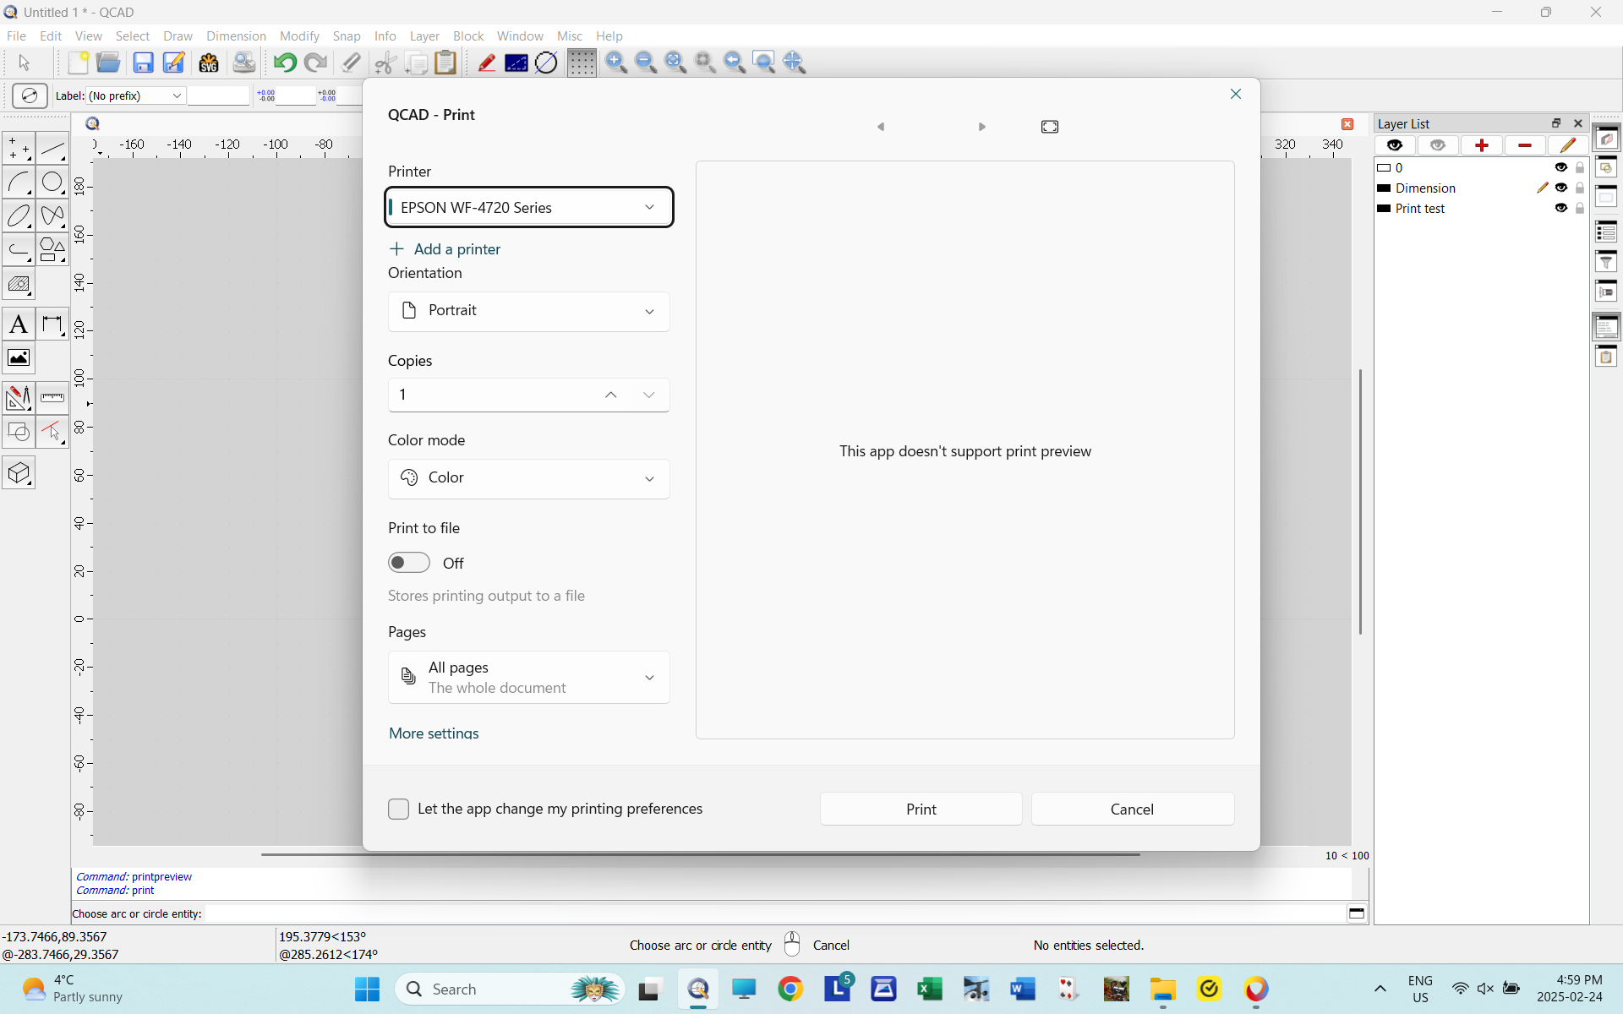Click the Undo toolbar icon

[x=284, y=62]
